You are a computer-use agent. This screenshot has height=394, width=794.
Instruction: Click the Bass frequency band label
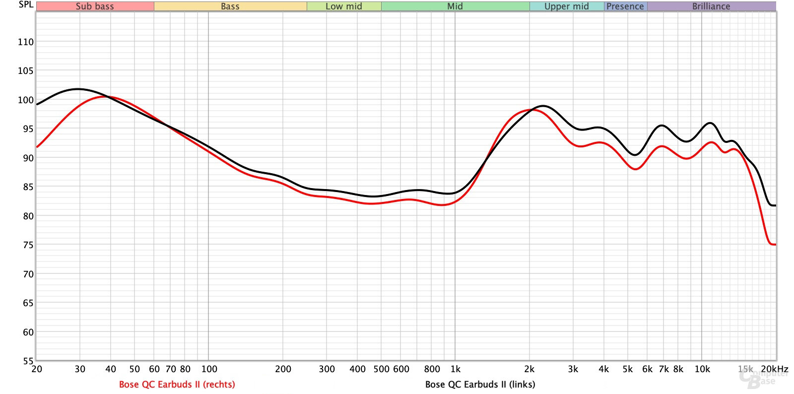pos(230,6)
